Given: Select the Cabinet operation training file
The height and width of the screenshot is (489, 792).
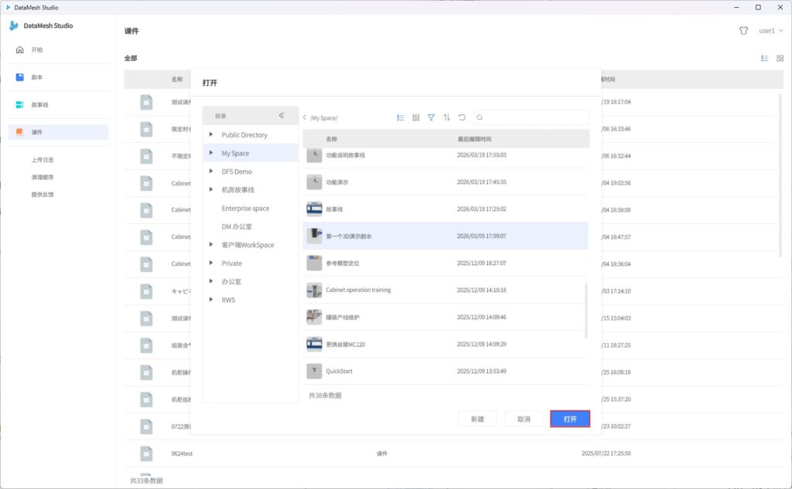Looking at the screenshot, I should click(x=358, y=290).
